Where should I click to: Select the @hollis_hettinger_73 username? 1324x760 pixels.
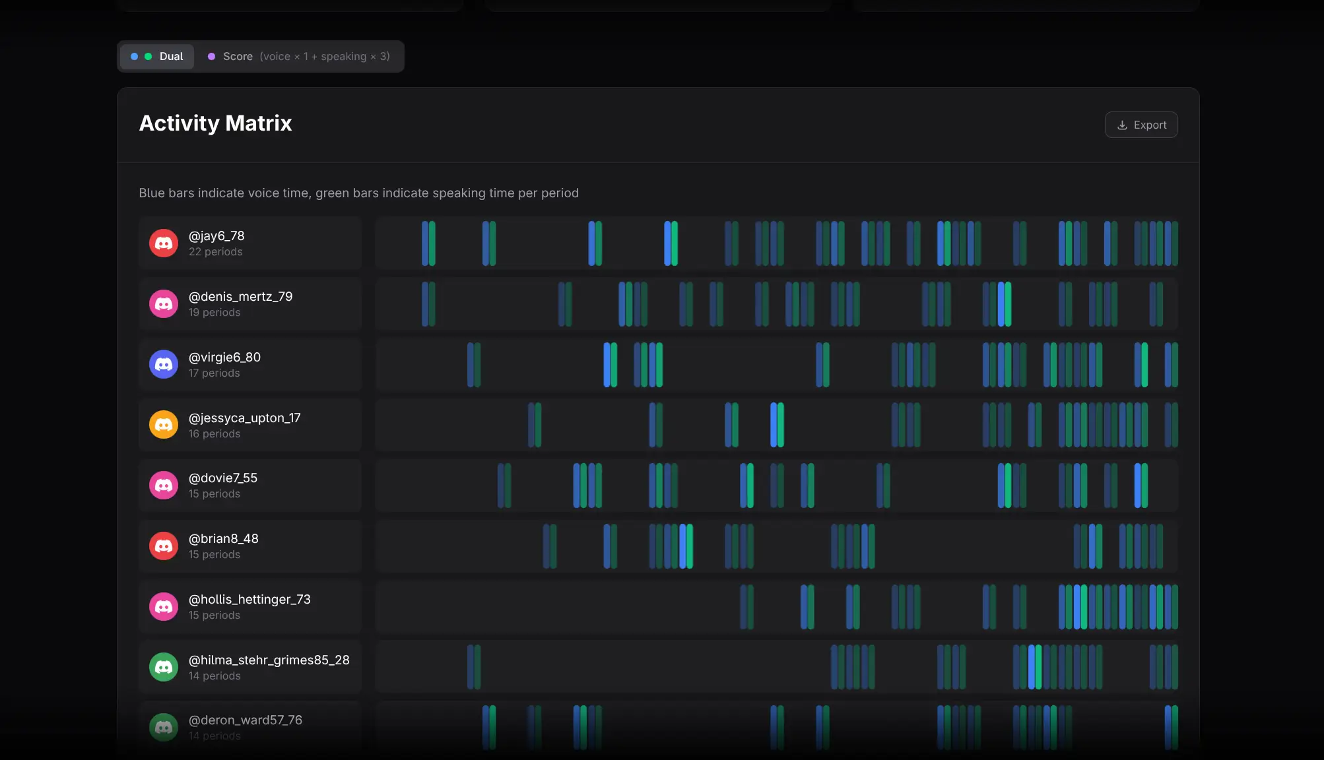[x=249, y=599]
